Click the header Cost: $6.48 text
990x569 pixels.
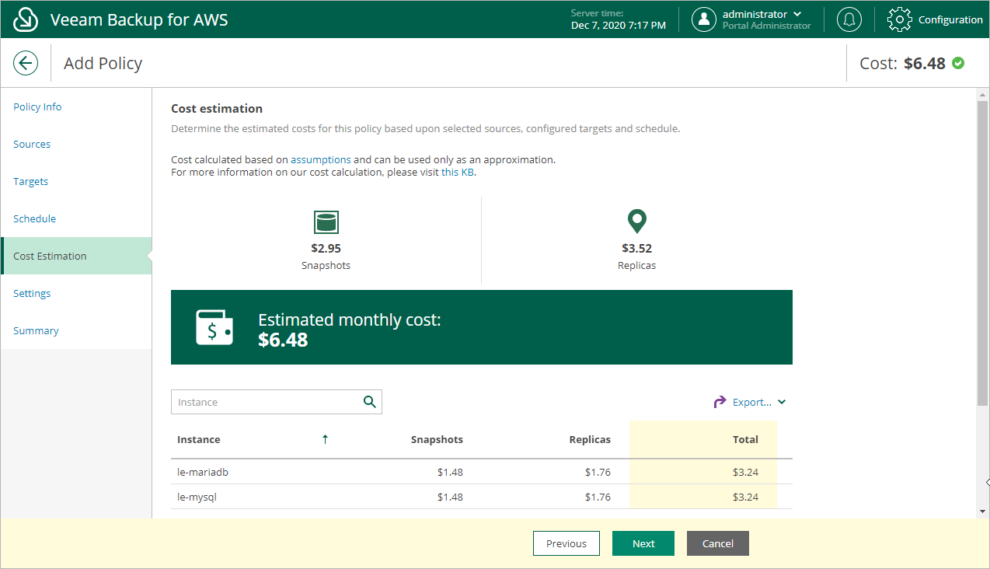point(902,63)
